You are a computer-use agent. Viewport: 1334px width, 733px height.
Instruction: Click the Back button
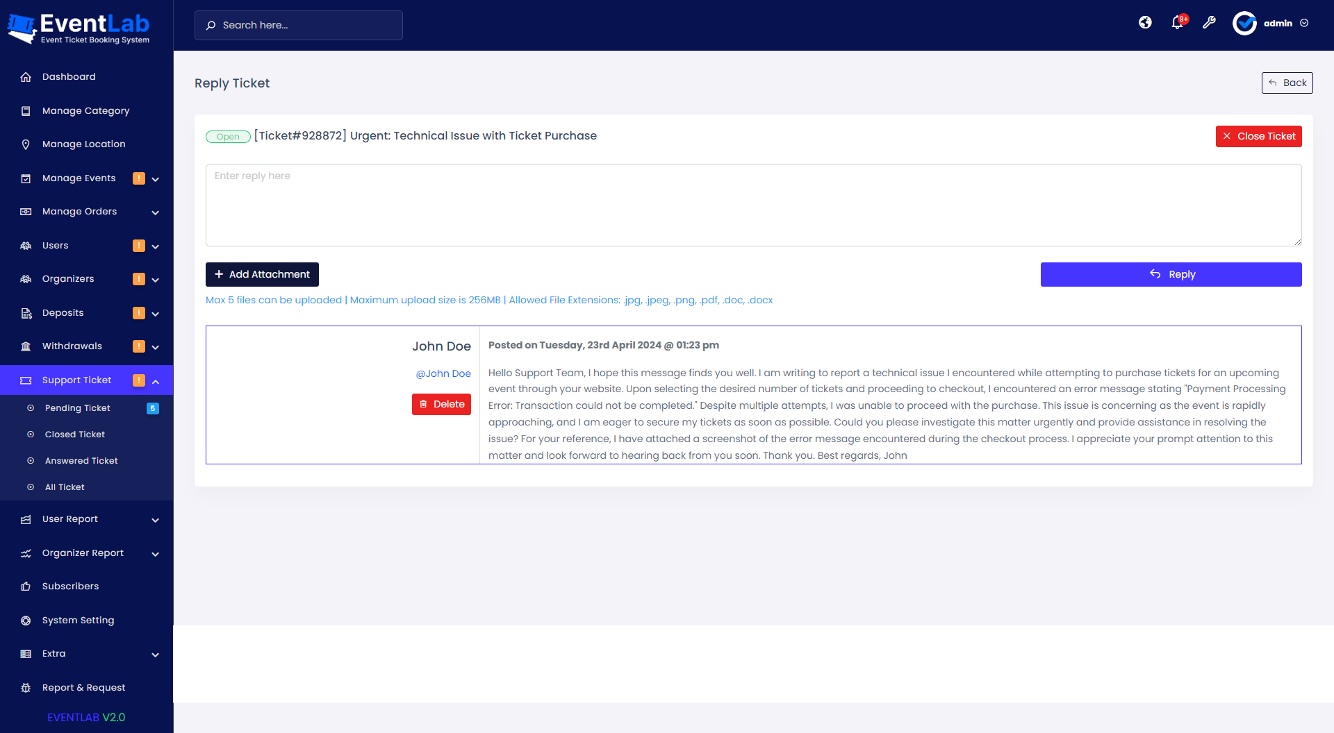(x=1287, y=83)
